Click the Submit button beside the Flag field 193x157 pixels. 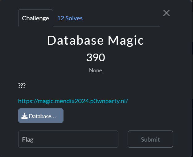point(150,139)
